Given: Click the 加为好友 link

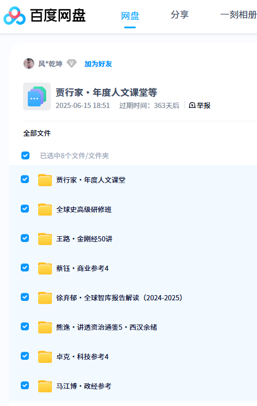Looking at the screenshot, I should 98,64.
